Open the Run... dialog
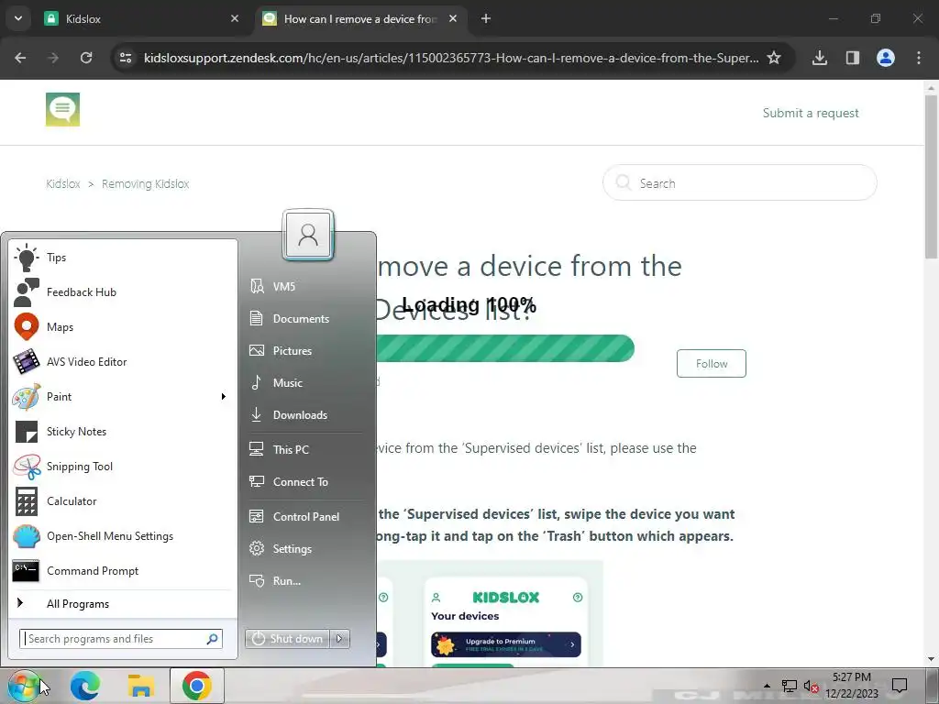939x704 pixels. click(x=306, y=580)
